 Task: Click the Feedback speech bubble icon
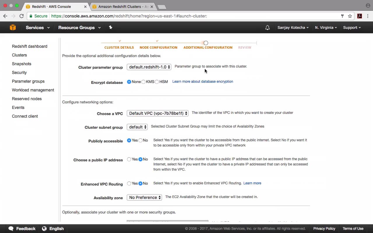(11, 229)
